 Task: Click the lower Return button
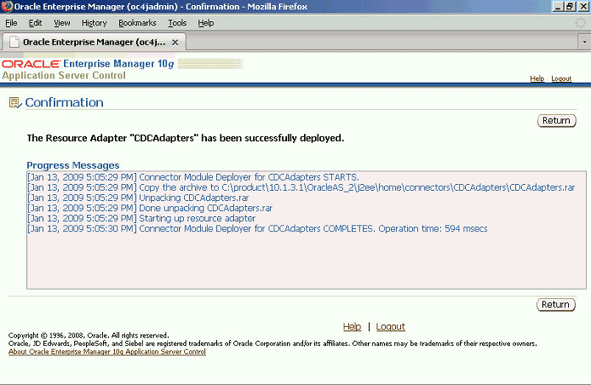556,305
